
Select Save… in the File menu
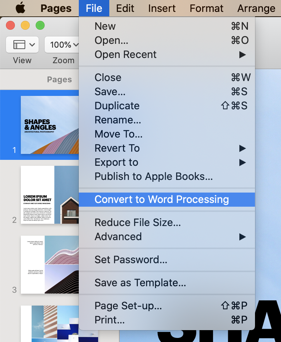(167, 91)
